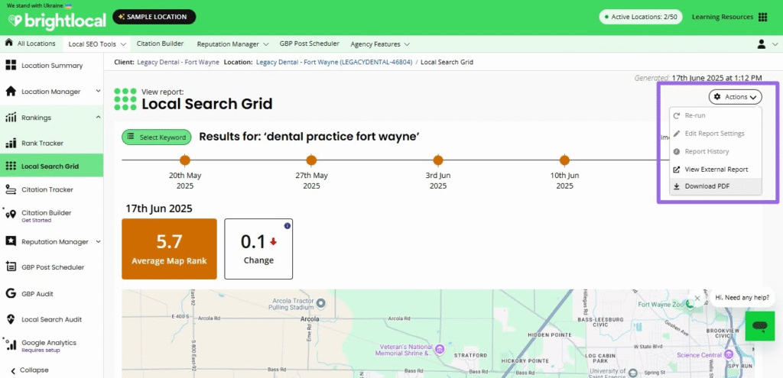Choose Re-run from Actions menu
Viewport: 783px width, 378px height.
[x=715, y=116]
